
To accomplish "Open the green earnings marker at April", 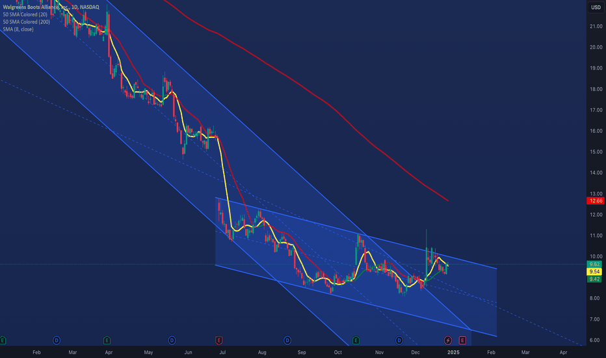I will (x=107, y=340).
